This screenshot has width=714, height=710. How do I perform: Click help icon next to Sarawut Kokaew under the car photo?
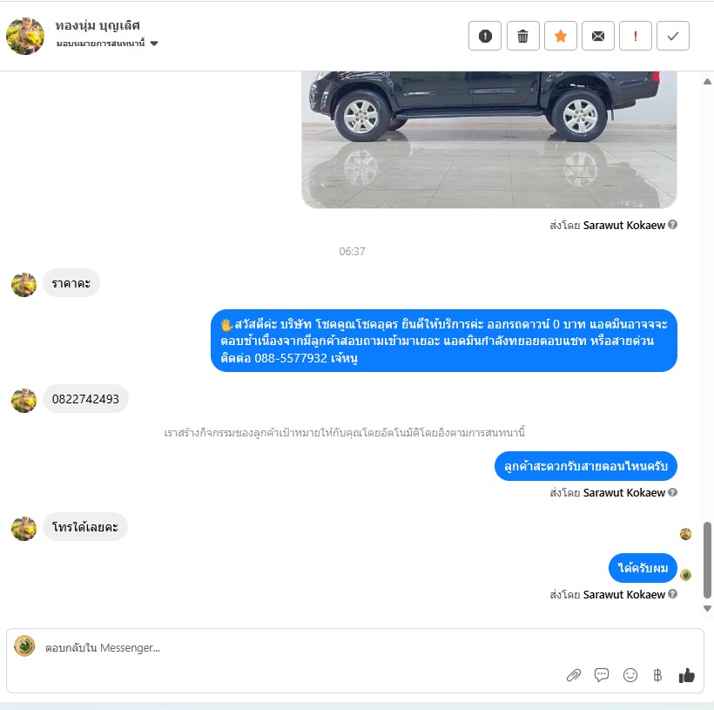[x=672, y=225]
